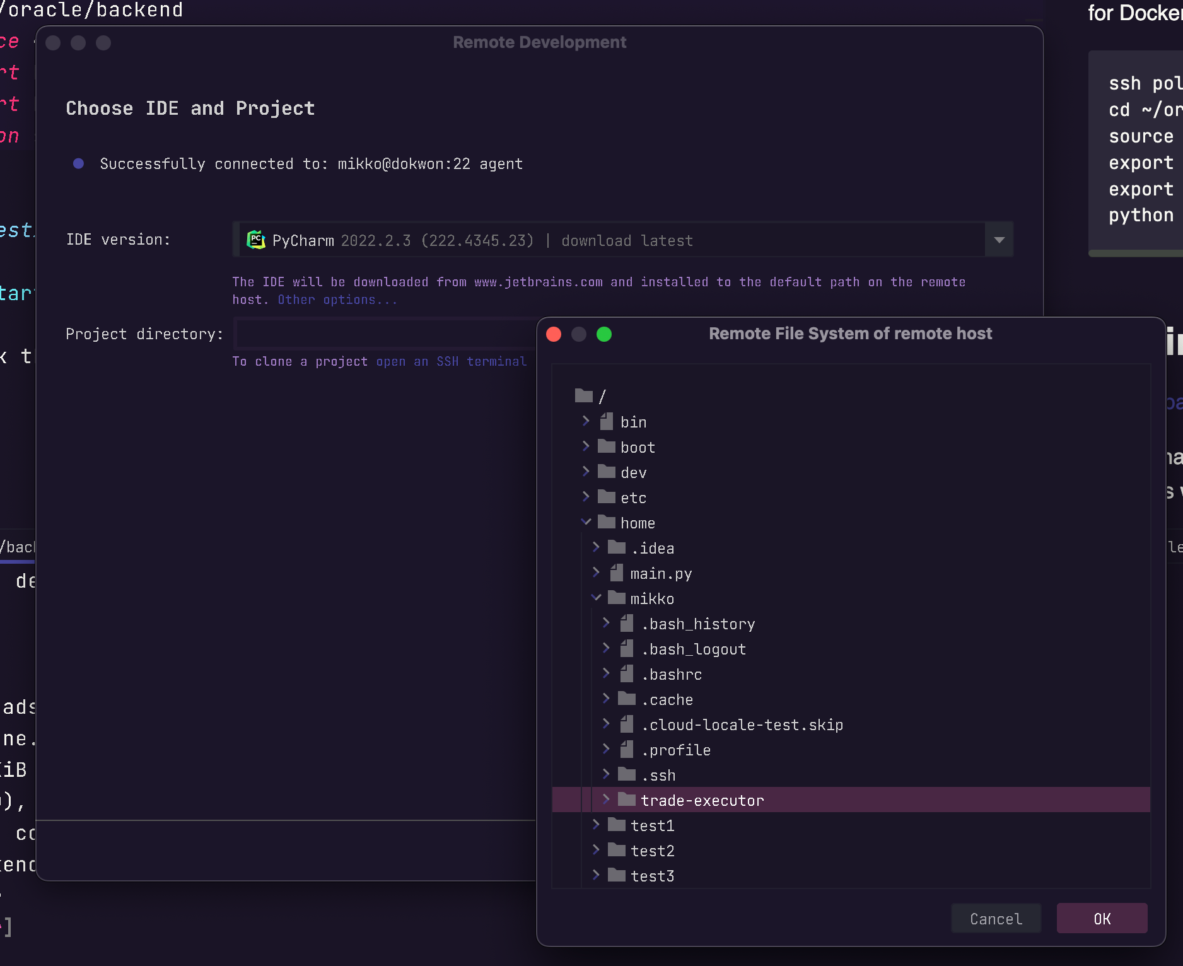Click the dev folder icon
1183x966 pixels.
tap(607, 472)
